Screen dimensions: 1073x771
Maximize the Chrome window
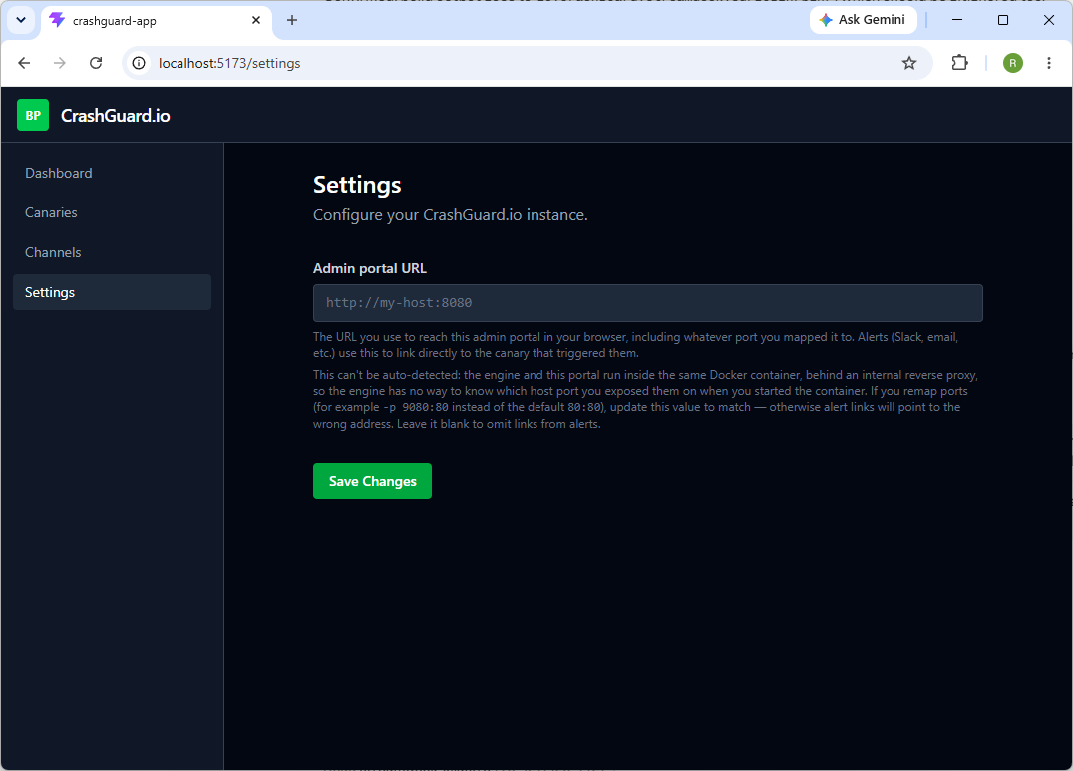coord(1003,20)
